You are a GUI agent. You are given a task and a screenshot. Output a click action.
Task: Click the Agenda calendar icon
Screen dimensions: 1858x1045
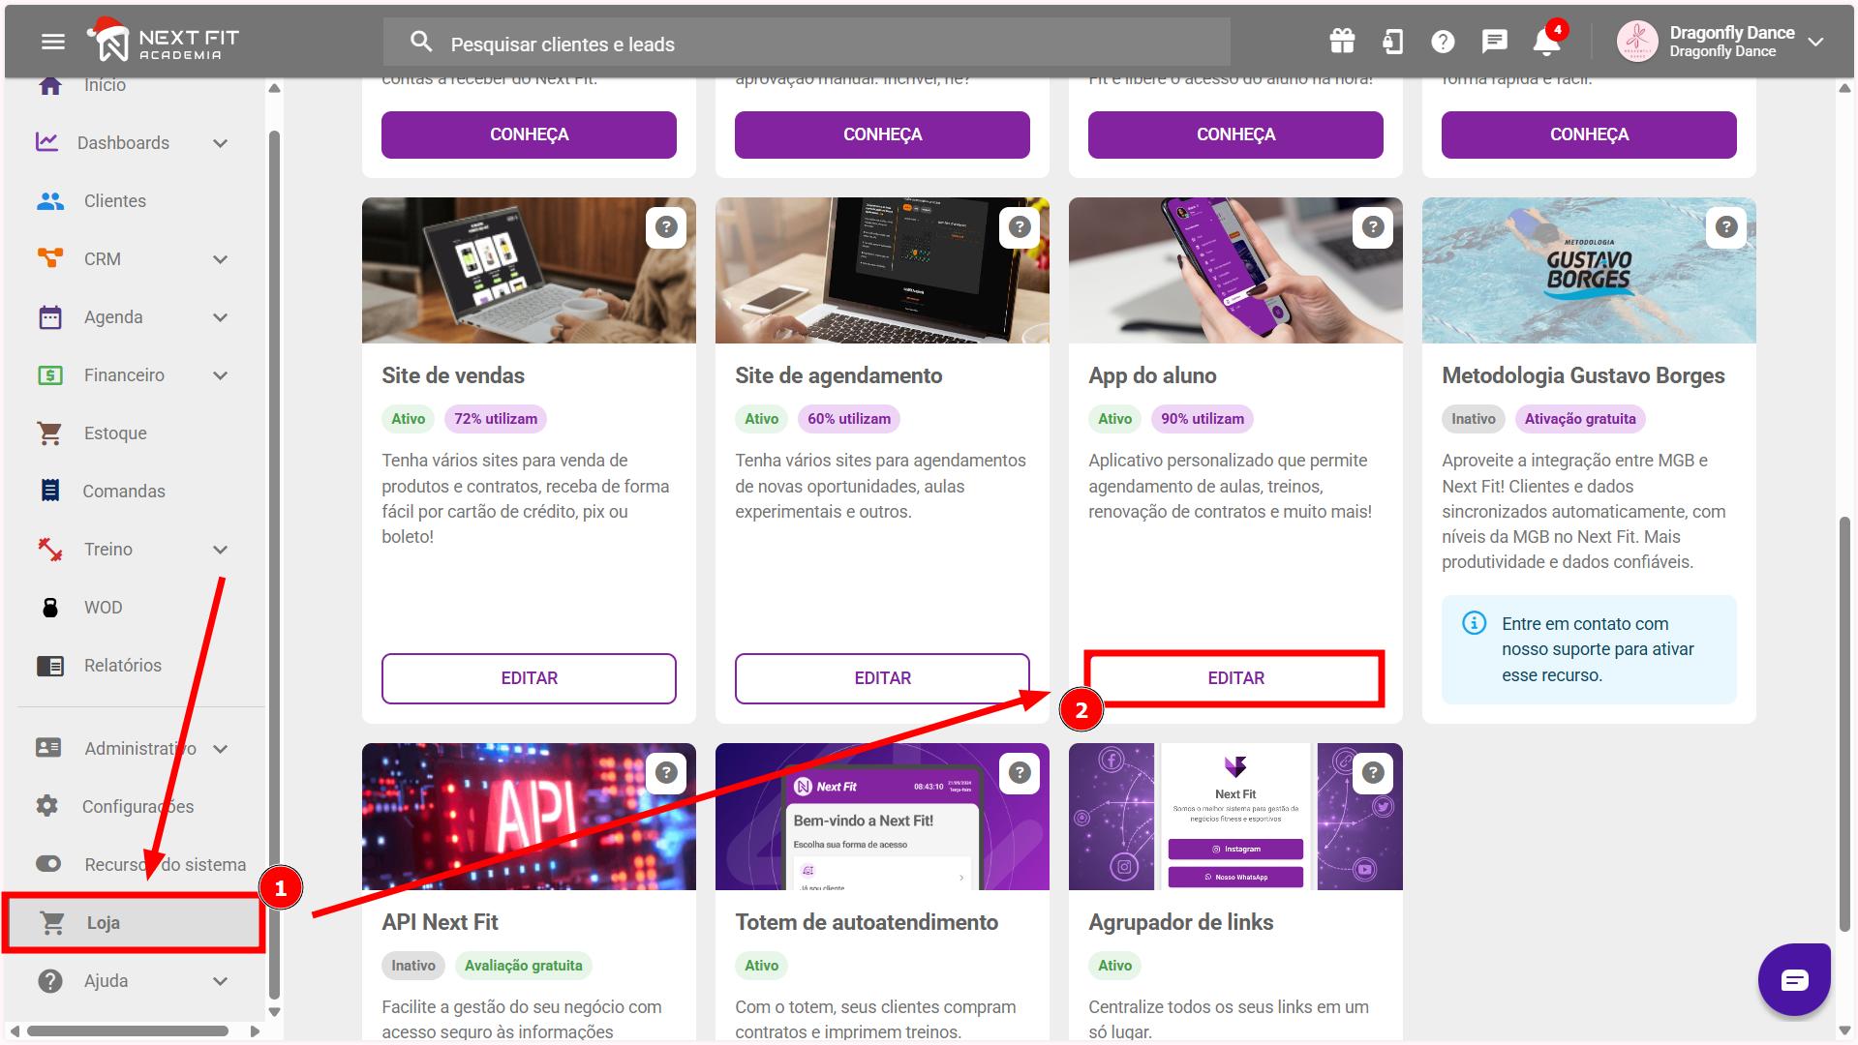coord(49,317)
